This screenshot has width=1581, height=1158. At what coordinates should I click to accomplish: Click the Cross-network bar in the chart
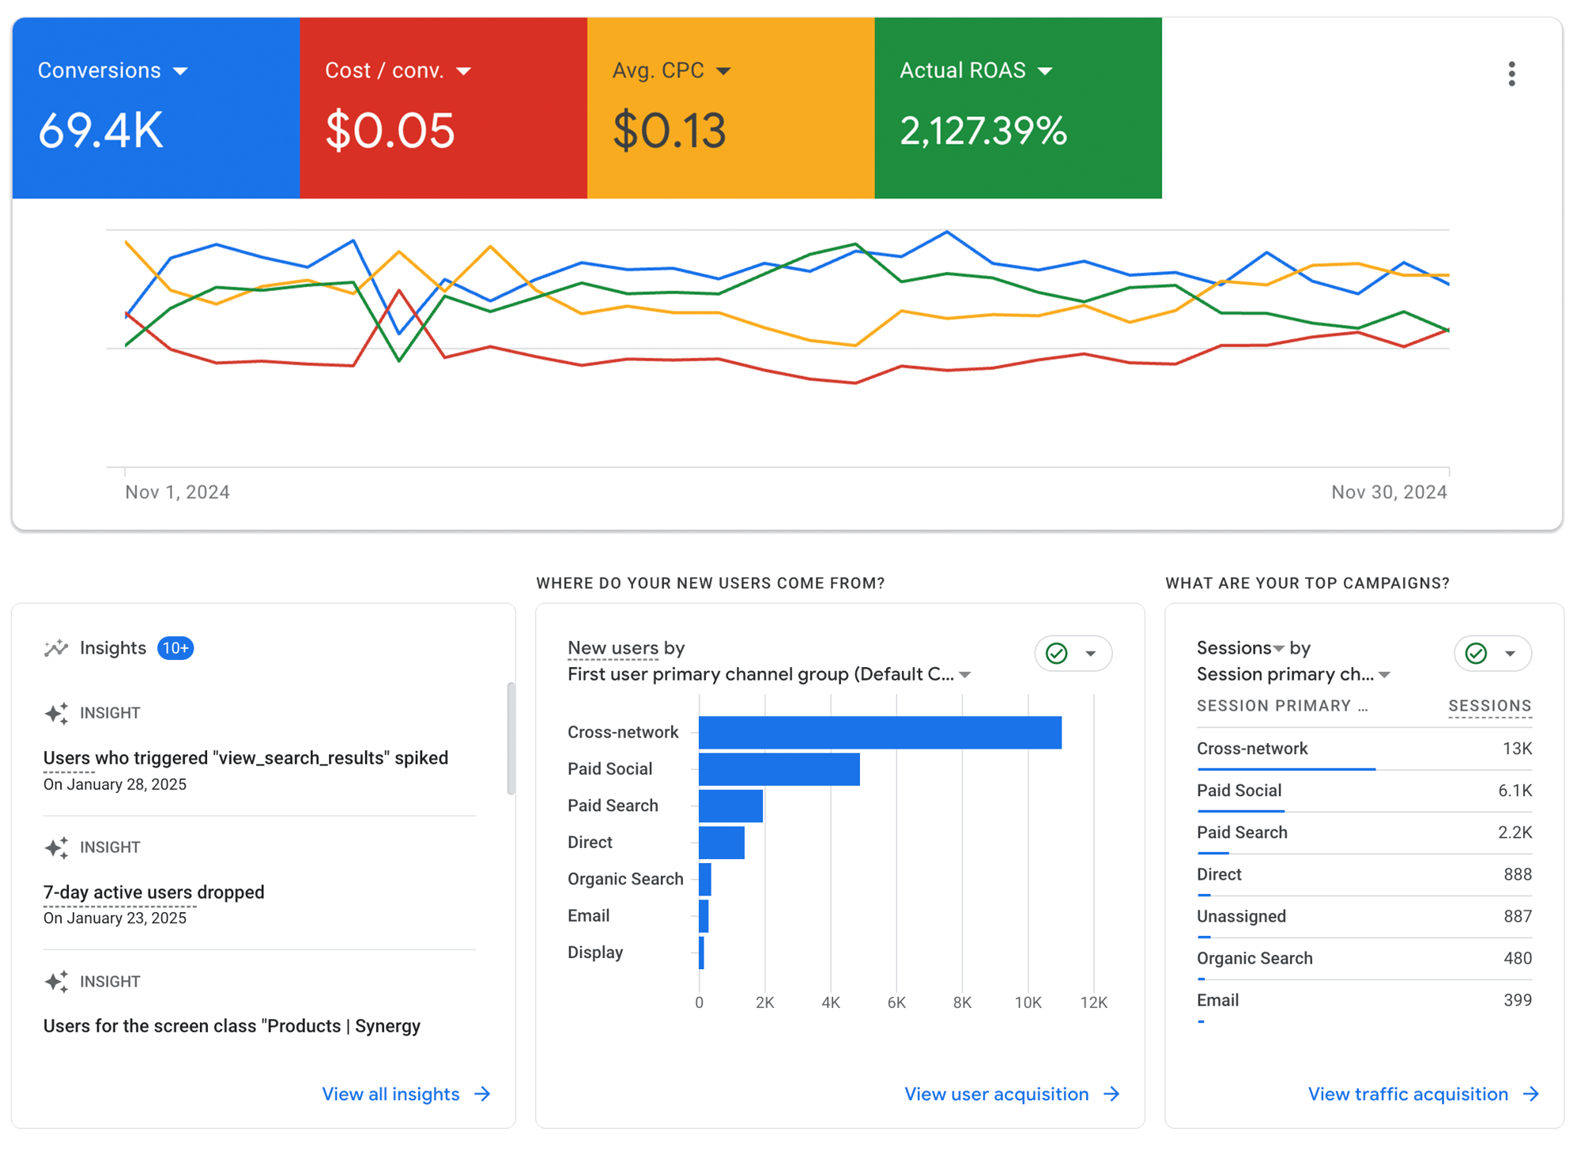coord(879,733)
